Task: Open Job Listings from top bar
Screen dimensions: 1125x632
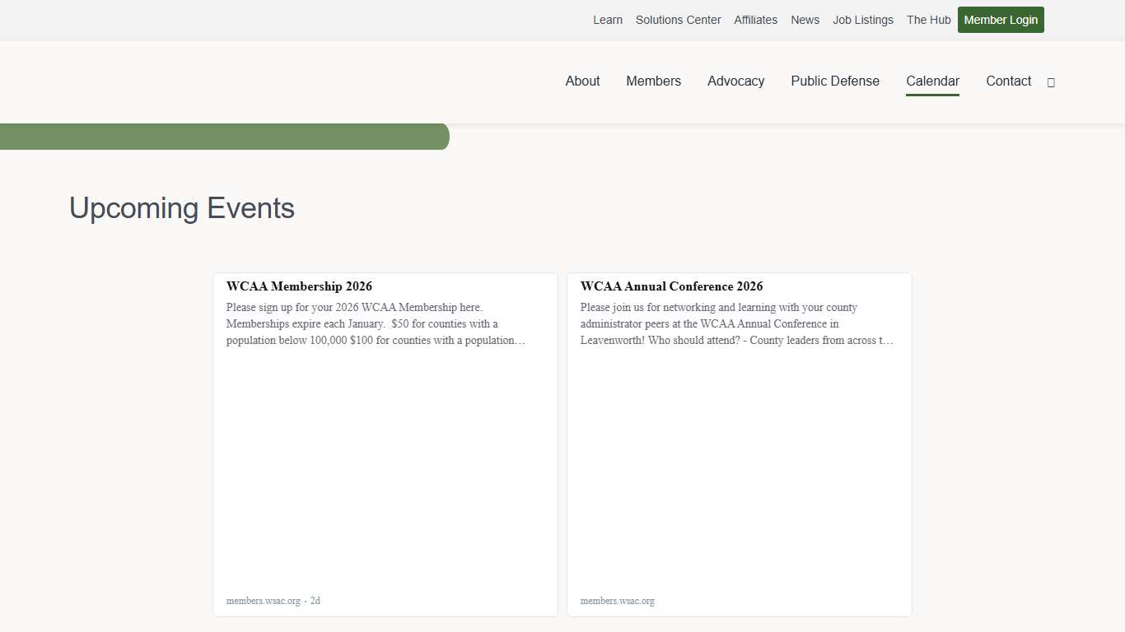Action: [862, 20]
